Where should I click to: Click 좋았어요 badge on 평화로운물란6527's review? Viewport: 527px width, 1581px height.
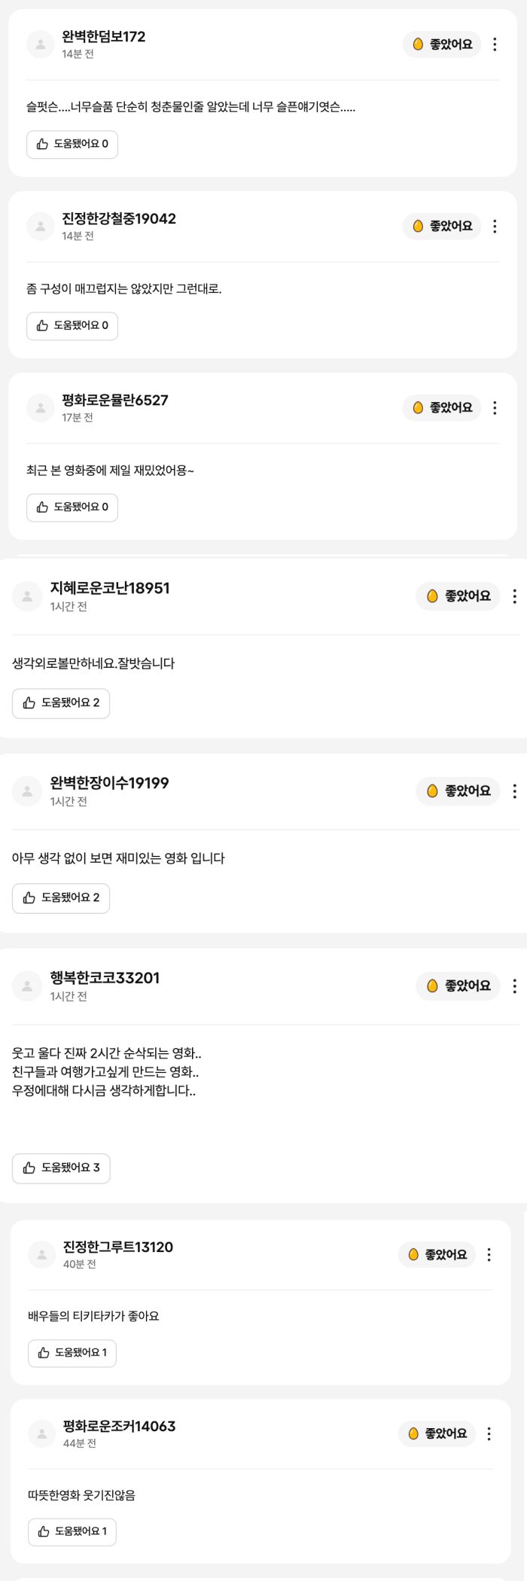pyautogui.click(x=442, y=407)
